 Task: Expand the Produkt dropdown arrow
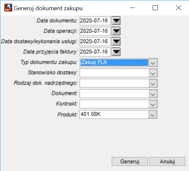click(153, 115)
